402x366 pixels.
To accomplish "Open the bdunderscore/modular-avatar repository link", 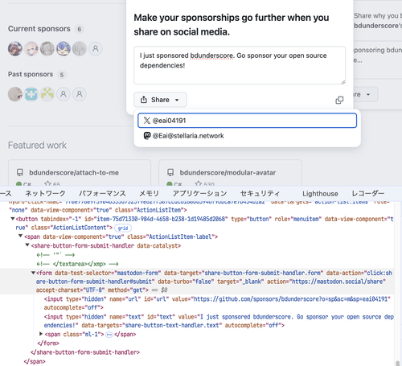I will tap(228, 173).
